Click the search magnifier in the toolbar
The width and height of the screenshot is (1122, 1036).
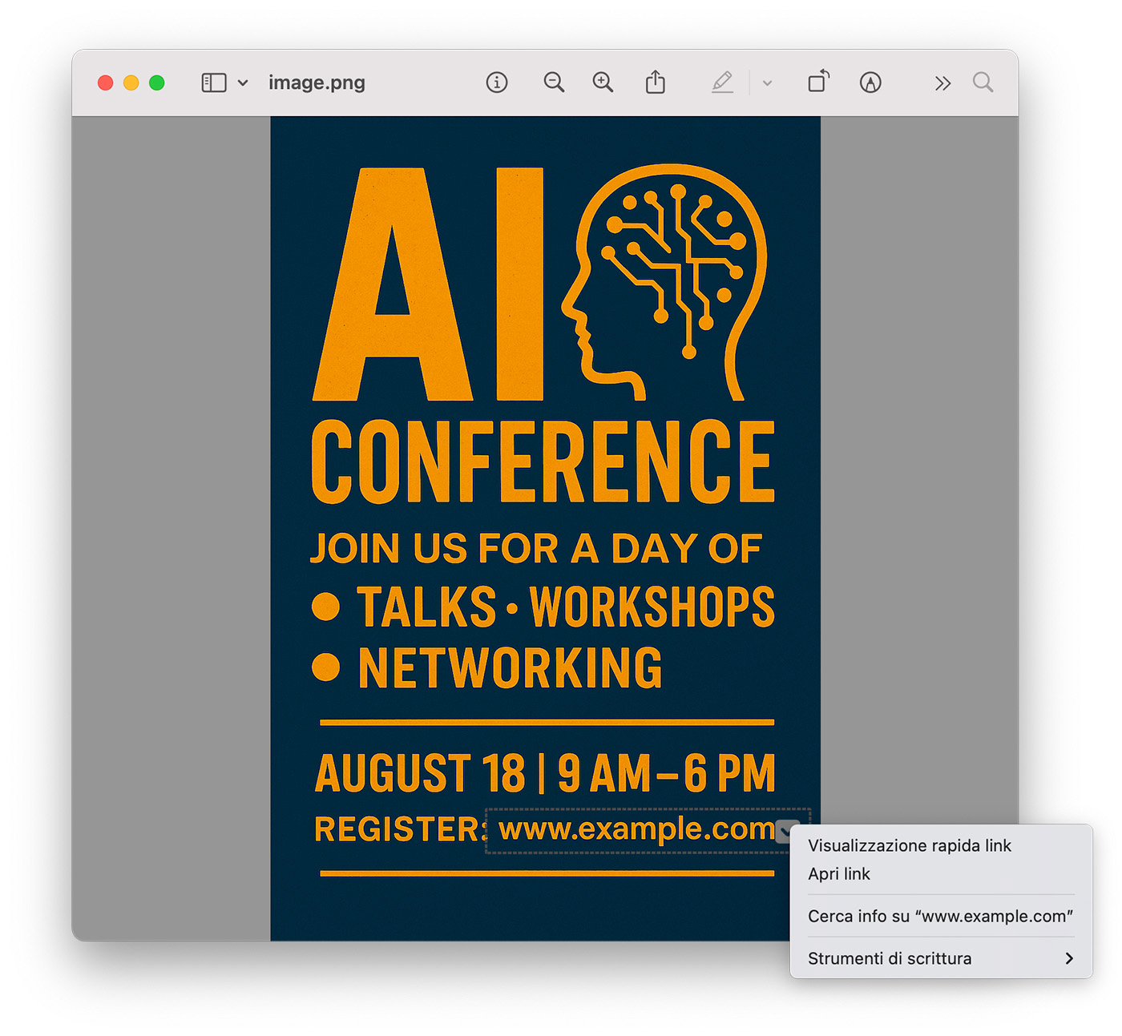coord(983,83)
